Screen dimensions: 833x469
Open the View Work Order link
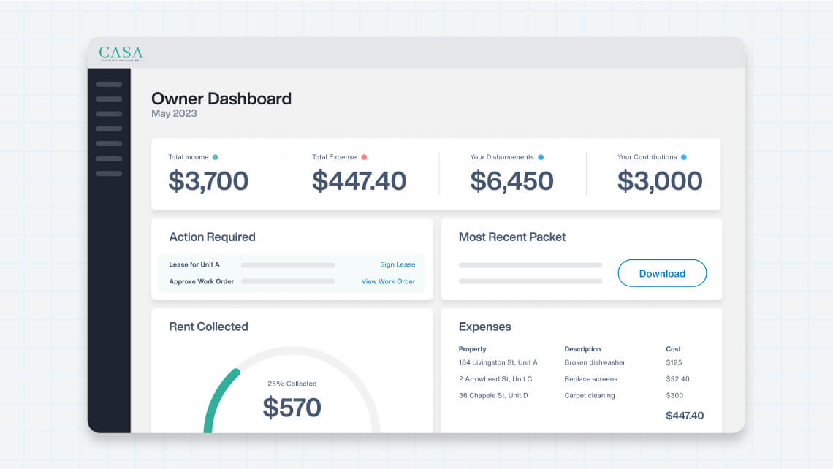(388, 281)
